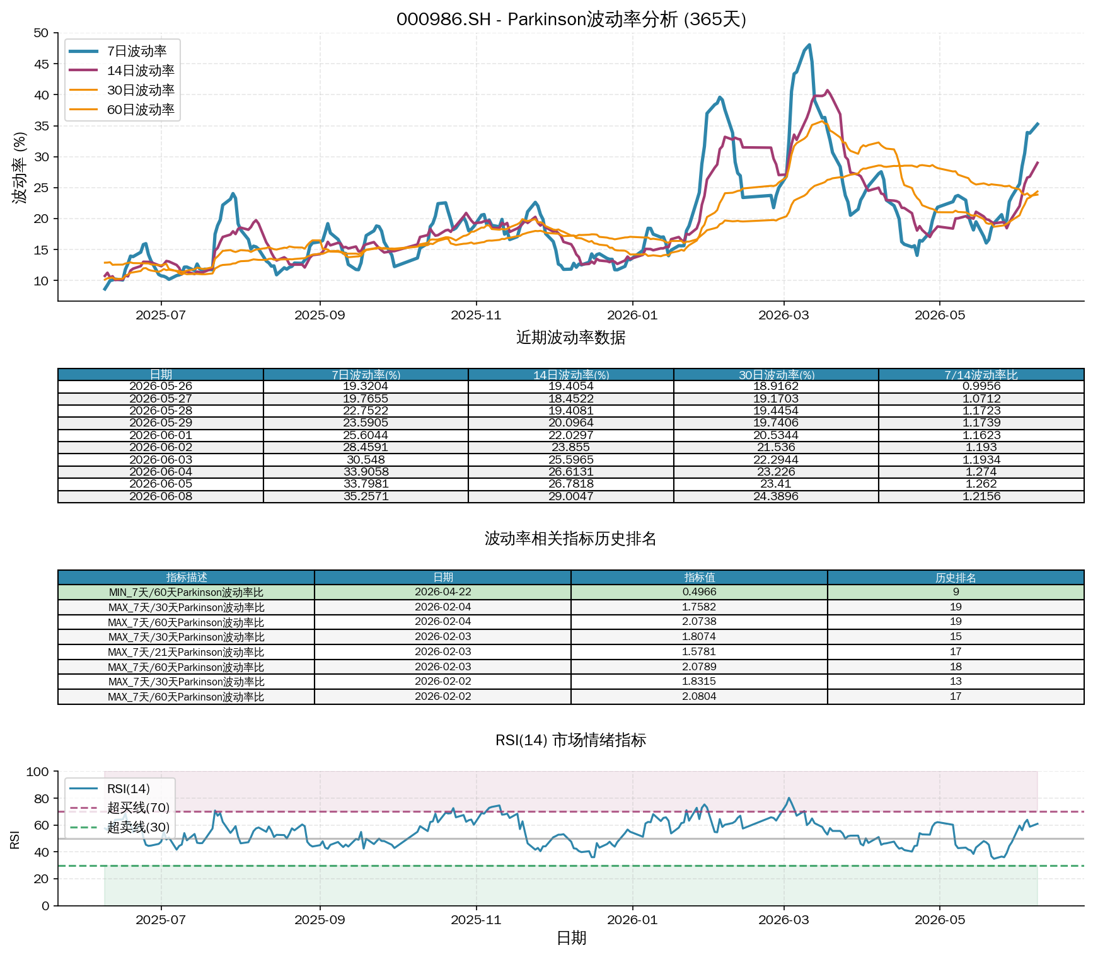Select the MAX_7天/21天Parkinson波动率比 row label

click(x=186, y=652)
